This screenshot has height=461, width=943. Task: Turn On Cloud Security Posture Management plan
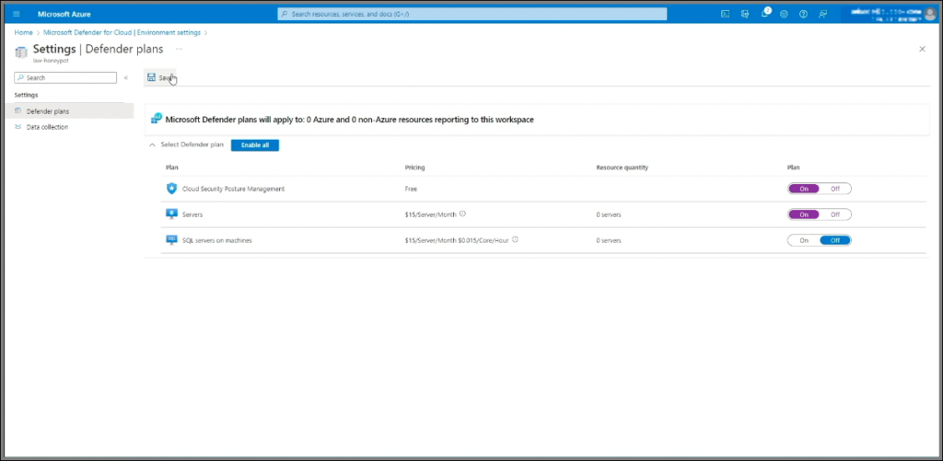[804, 189]
